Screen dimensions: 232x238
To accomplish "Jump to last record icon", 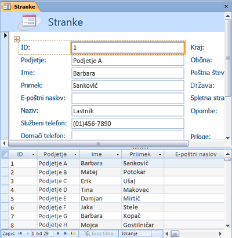I will (66, 233).
